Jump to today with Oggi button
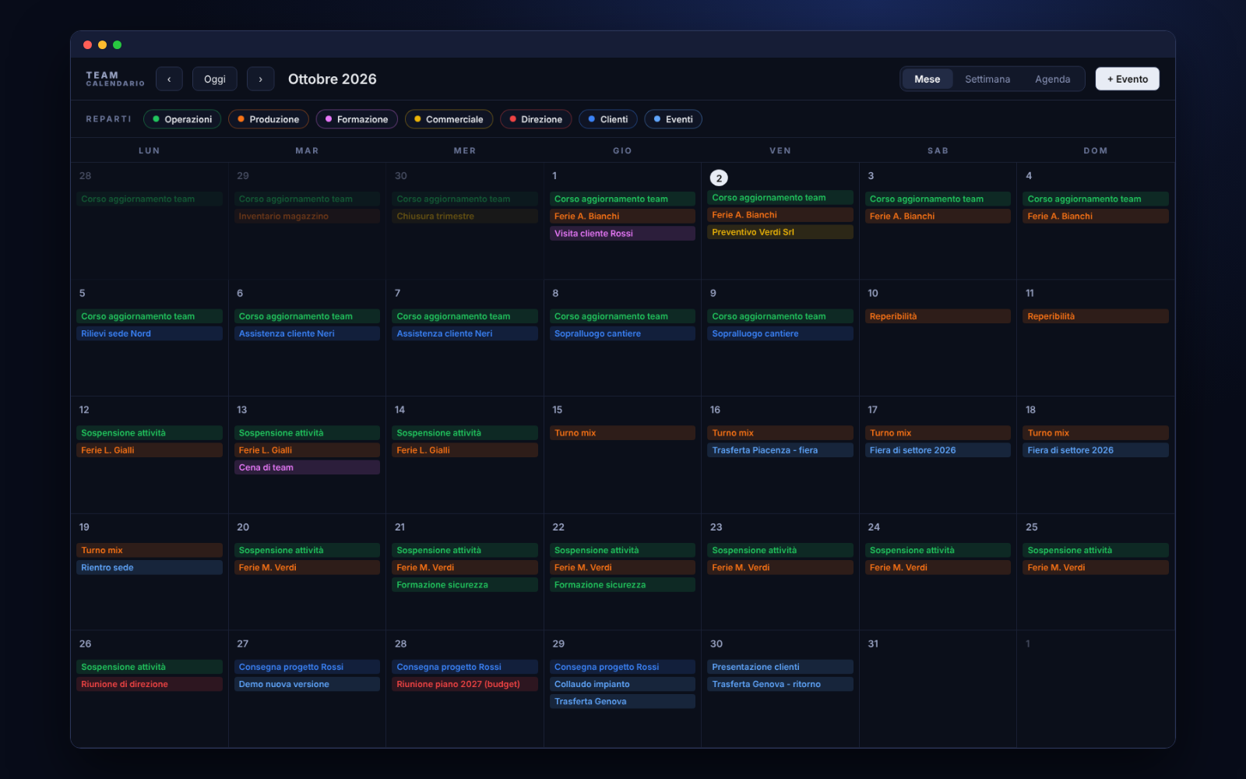This screenshot has height=779, width=1246. (x=215, y=79)
